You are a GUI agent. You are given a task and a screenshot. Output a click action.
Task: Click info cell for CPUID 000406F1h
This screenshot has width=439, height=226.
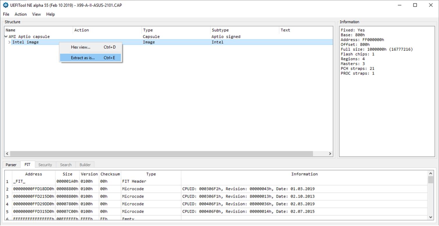pos(304,204)
